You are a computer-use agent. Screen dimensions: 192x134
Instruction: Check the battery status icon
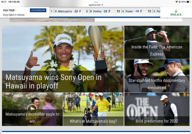point(188,2)
